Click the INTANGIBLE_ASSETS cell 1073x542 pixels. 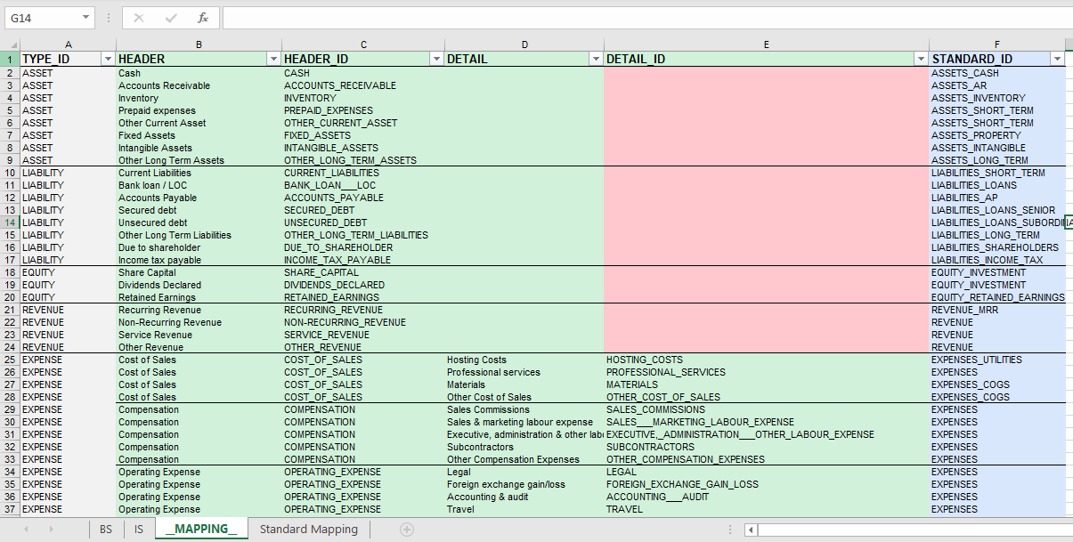click(363, 148)
